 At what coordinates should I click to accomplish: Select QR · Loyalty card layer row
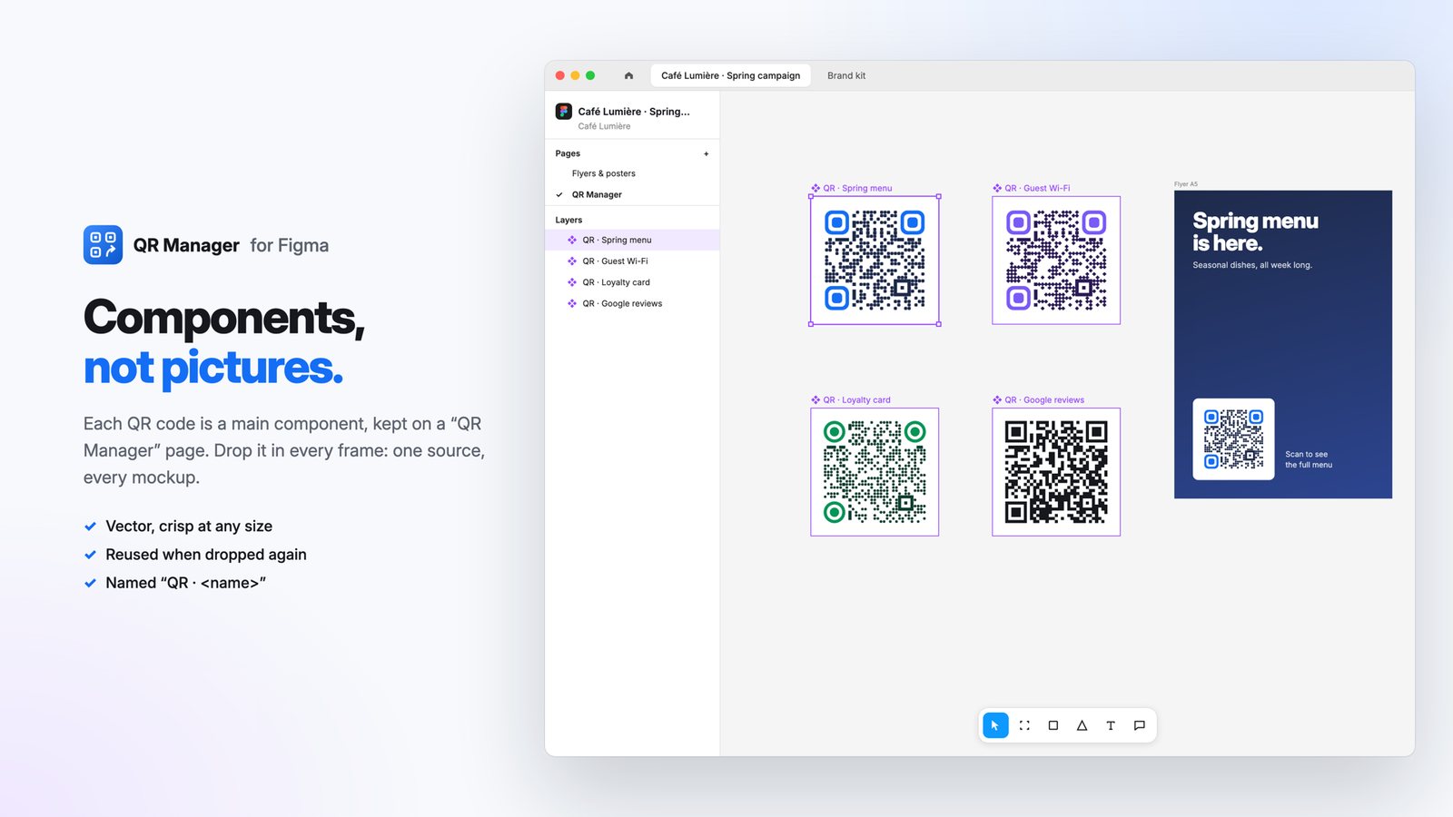(632, 282)
